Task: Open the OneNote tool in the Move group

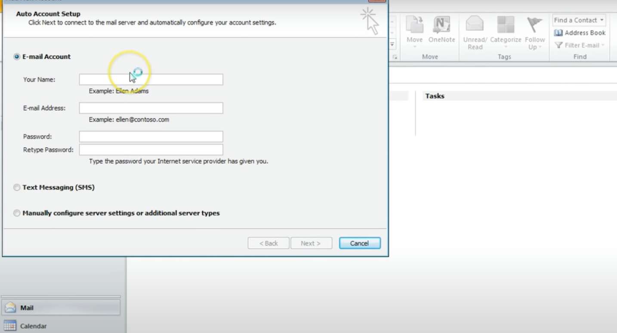Action: coord(442,25)
